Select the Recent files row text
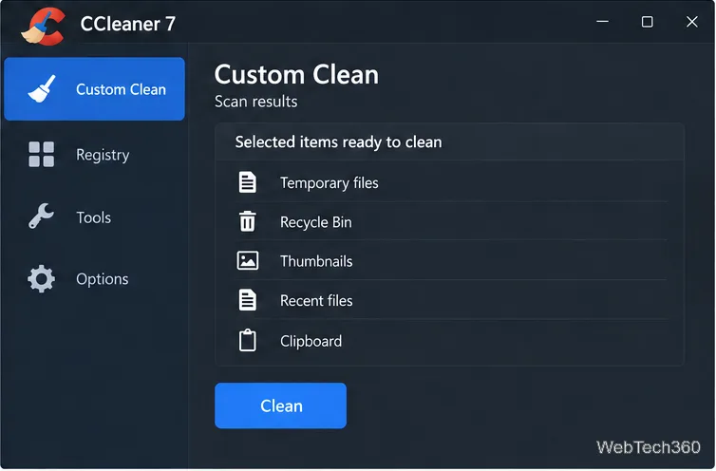This screenshot has height=471, width=716. pos(316,301)
